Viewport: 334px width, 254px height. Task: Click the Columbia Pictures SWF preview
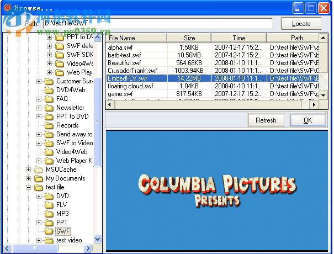216,190
